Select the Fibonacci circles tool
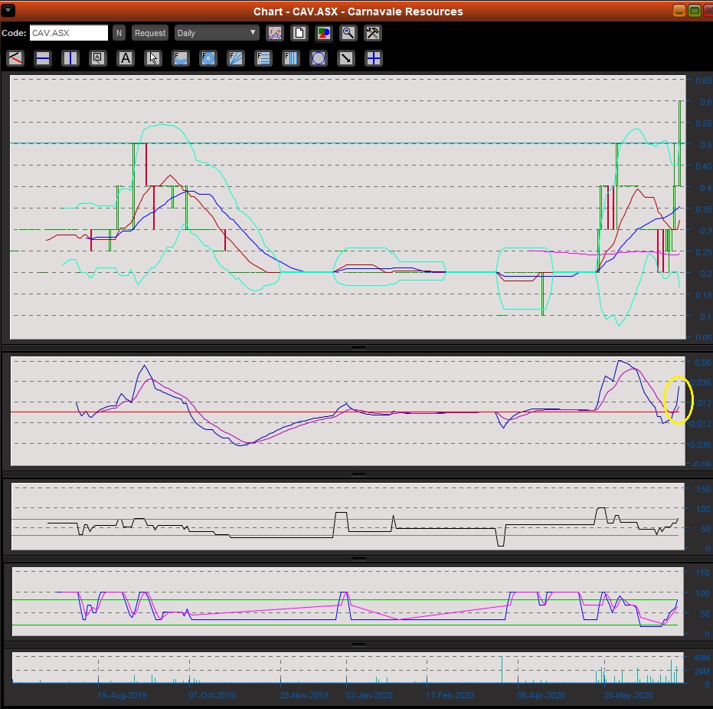 point(208,58)
